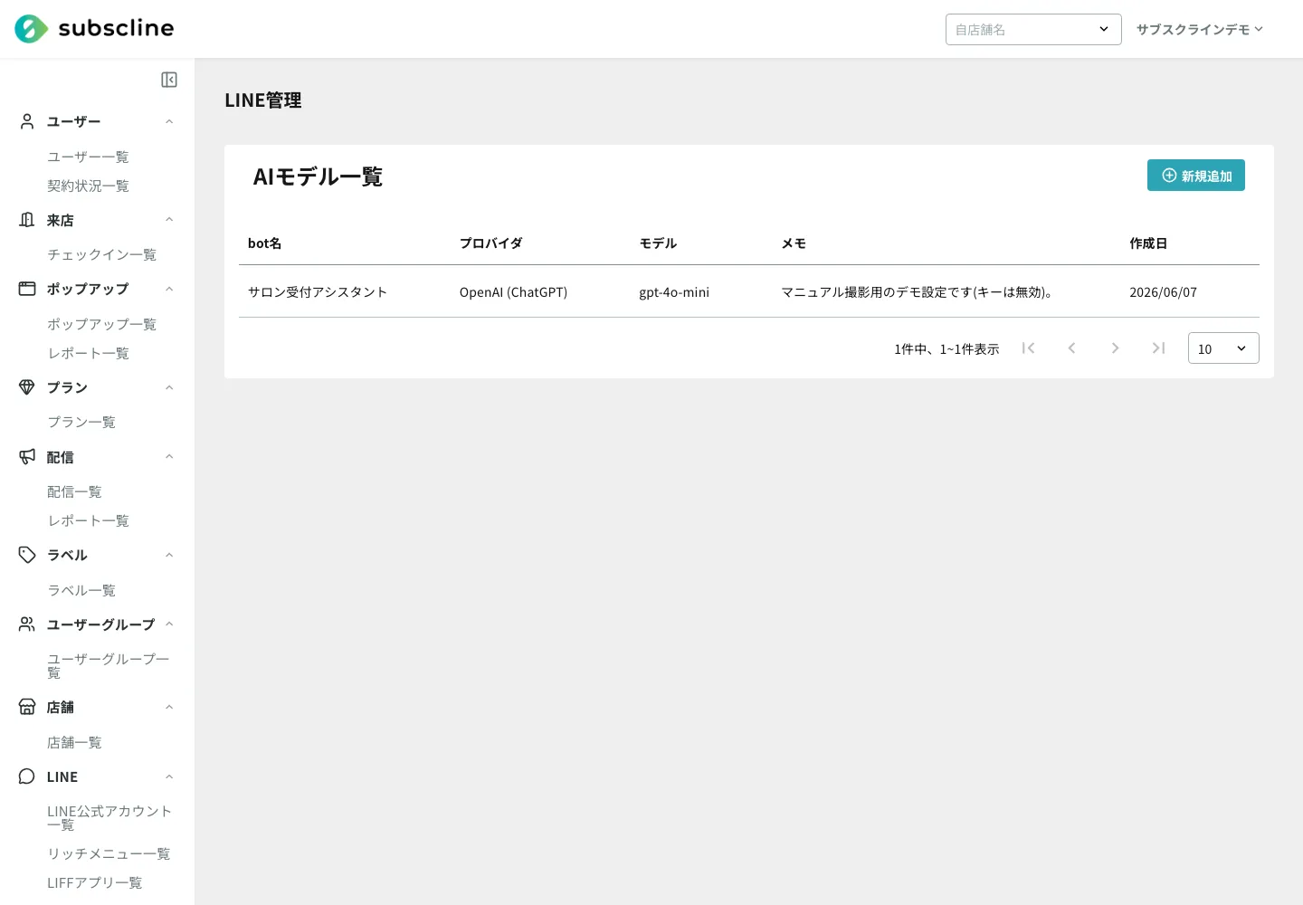Open チェックイン一覧 in the sidebar
Image resolution: width=1303 pixels, height=905 pixels.
[x=101, y=254]
